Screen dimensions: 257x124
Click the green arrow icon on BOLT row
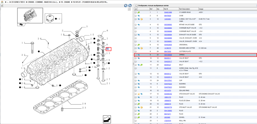tap(141, 65)
